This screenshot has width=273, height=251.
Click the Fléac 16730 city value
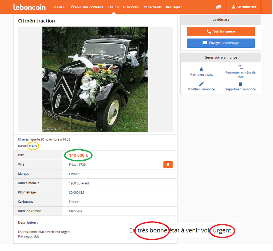[x=77, y=165]
